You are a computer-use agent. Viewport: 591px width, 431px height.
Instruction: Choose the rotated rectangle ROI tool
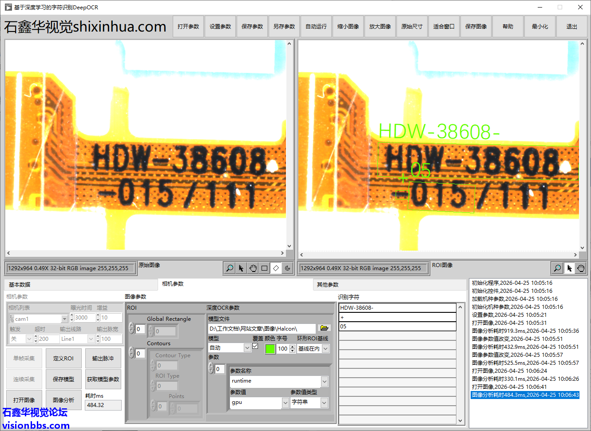pos(276,268)
